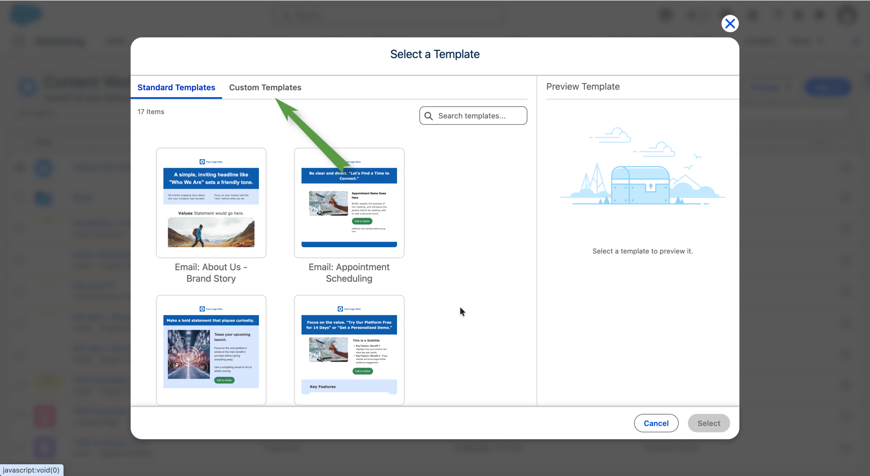Close the Select a Template dialog
870x476 pixels.
click(x=730, y=24)
